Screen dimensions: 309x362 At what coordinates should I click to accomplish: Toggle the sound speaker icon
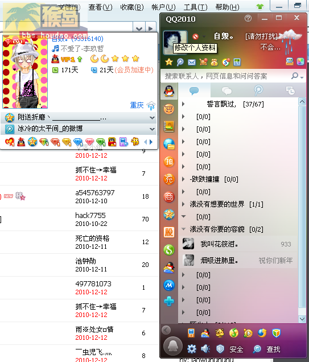(205, 349)
